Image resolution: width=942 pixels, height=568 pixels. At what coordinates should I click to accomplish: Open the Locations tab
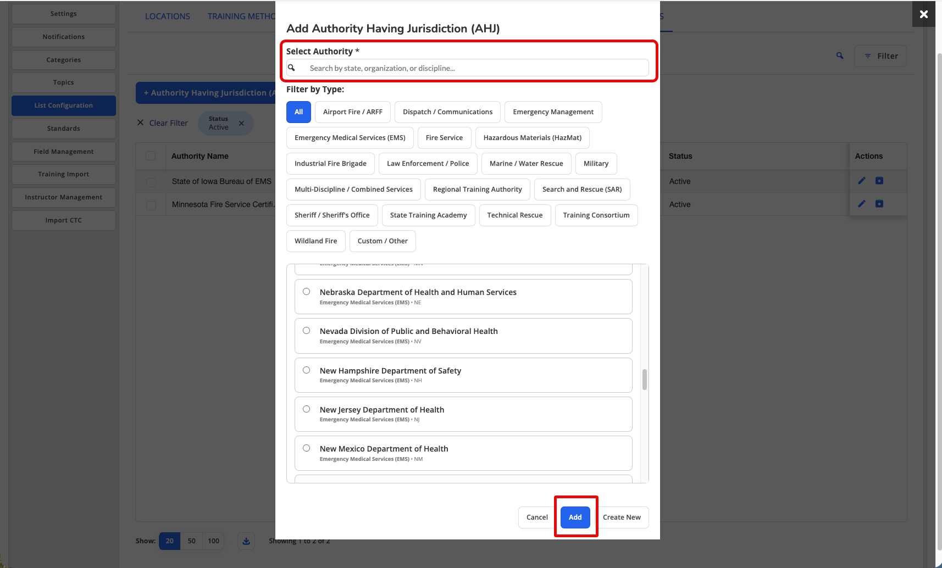[168, 16]
